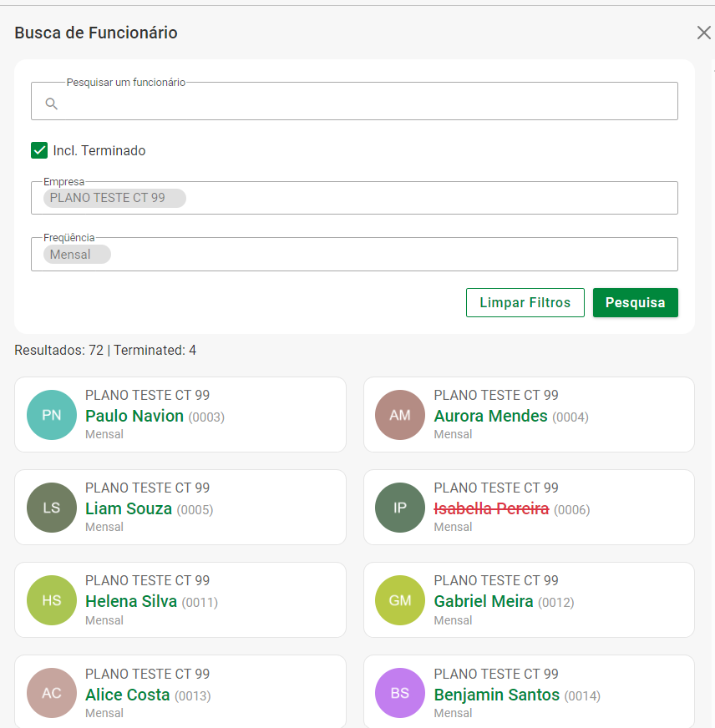This screenshot has height=728, width=715.
Task: Click the magnifier search icon
Action: point(51,104)
